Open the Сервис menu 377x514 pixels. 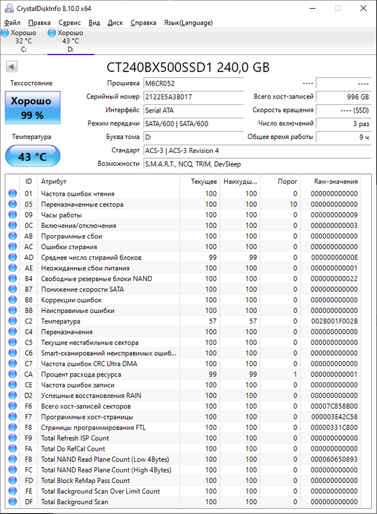pyautogui.click(x=70, y=23)
